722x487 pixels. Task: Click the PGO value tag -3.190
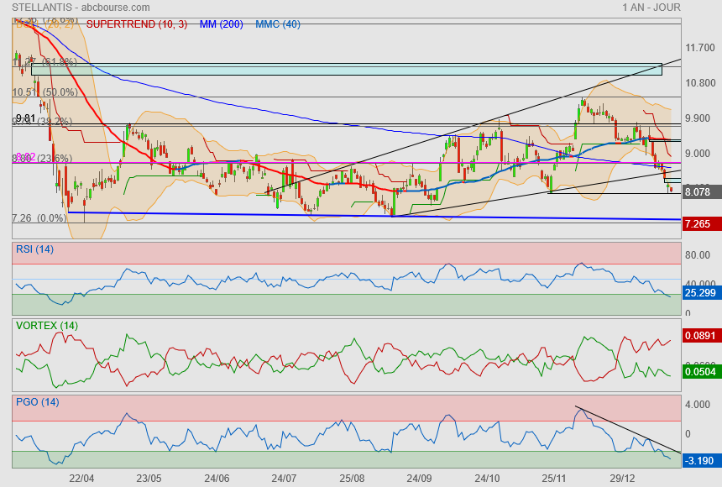[698, 460]
